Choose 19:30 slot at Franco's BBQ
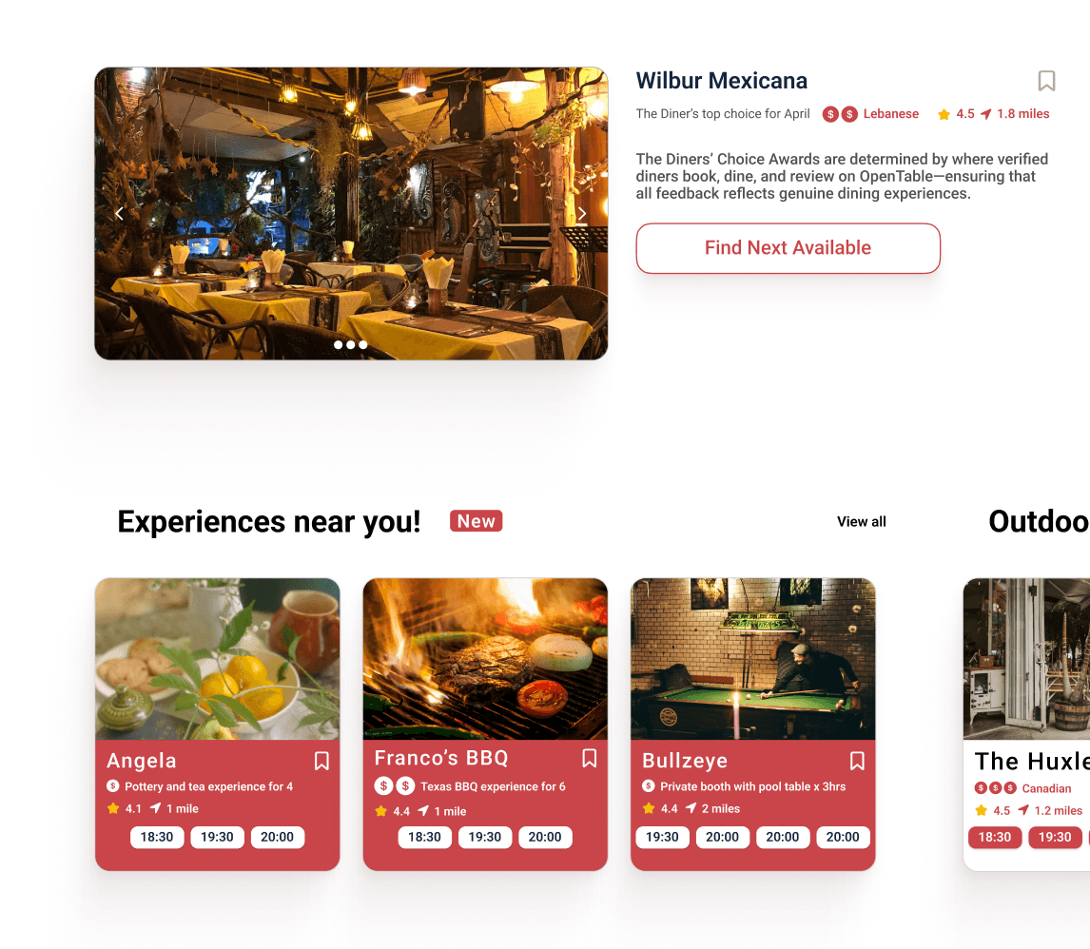Viewport: 1090px width, 949px height. (x=484, y=837)
